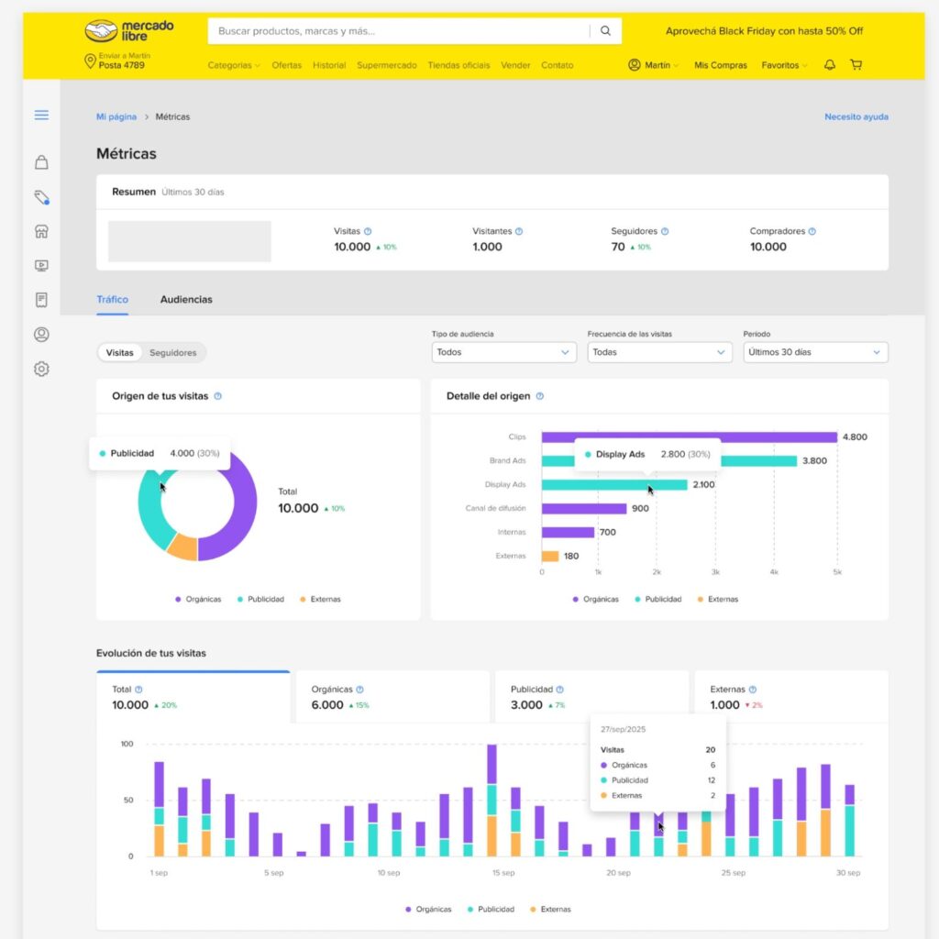Switch to the Audiencias tab
The height and width of the screenshot is (939, 939).
[x=186, y=299]
